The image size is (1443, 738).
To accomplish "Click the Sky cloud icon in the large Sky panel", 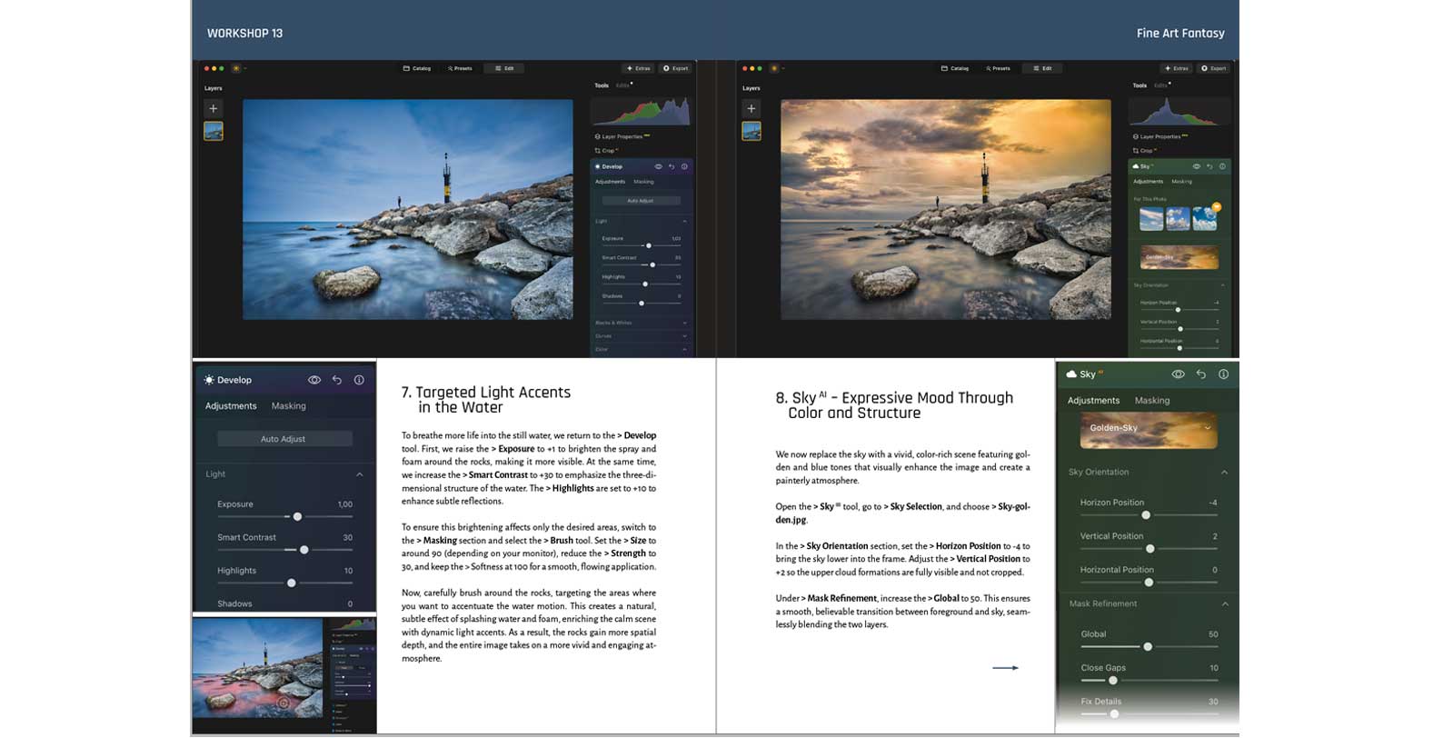I will (1071, 374).
